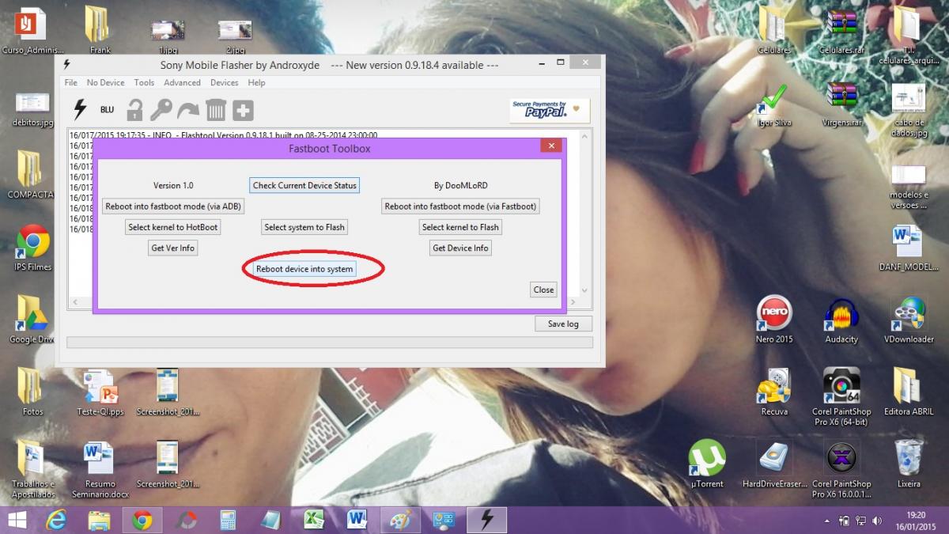Select the debitos.jpg desktop file
The image size is (949, 534).
coord(33,110)
